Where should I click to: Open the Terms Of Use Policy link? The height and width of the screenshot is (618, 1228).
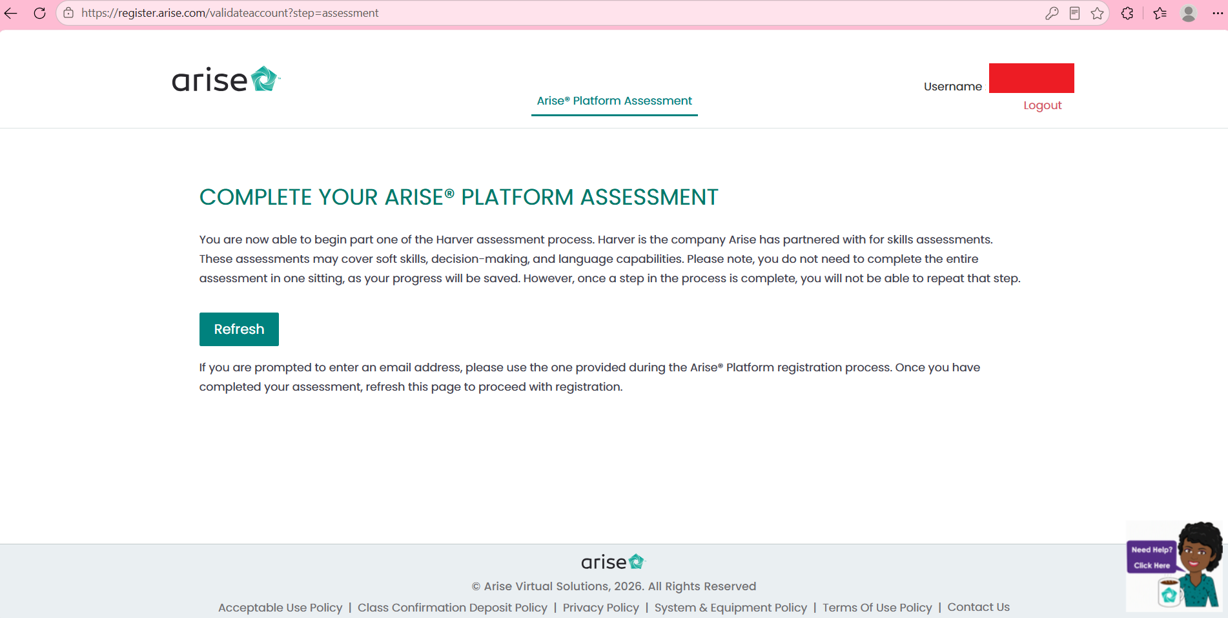click(x=877, y=608)
